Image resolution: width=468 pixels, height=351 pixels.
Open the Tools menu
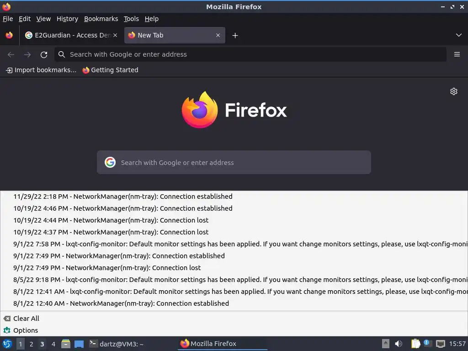(x=131, y=19)
